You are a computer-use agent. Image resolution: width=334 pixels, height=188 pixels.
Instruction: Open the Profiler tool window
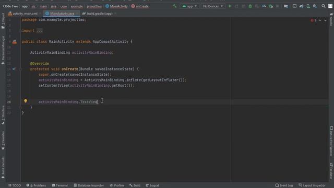(x=117, y=185)
